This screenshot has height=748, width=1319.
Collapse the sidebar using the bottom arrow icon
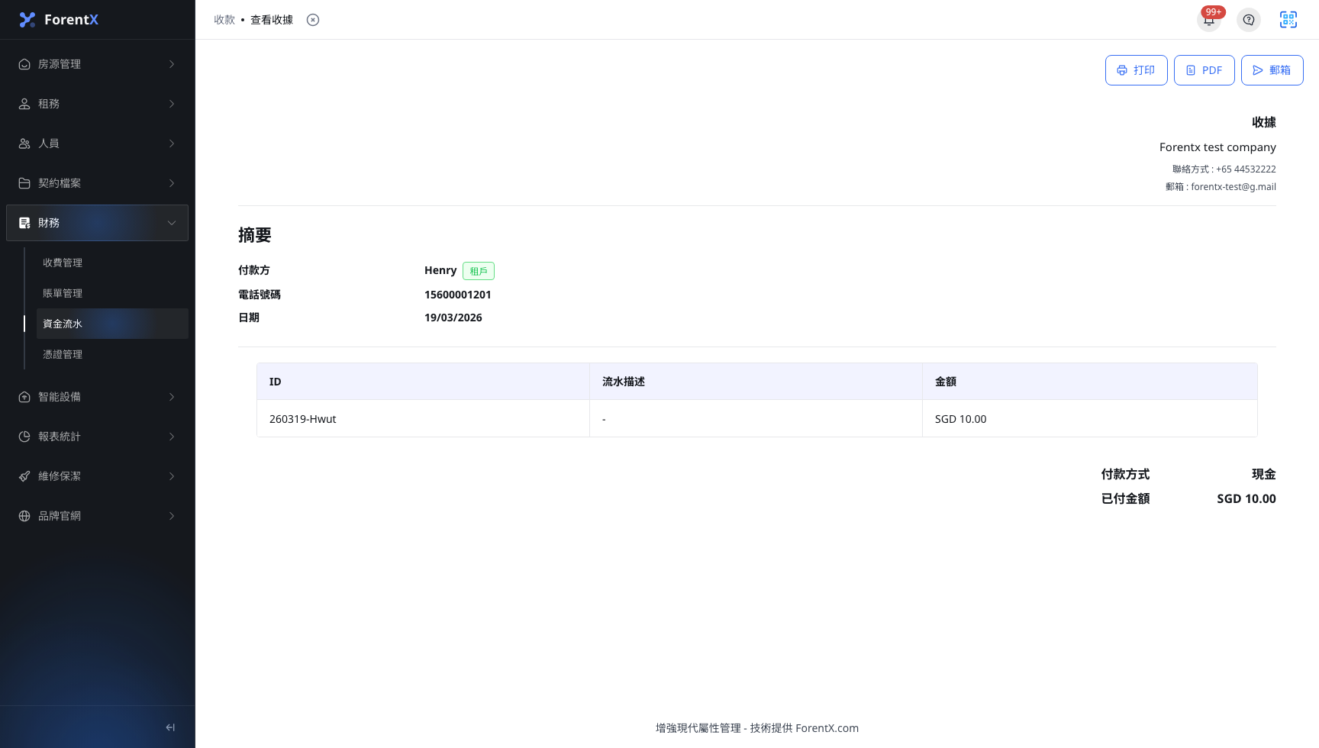pos(170,727)
